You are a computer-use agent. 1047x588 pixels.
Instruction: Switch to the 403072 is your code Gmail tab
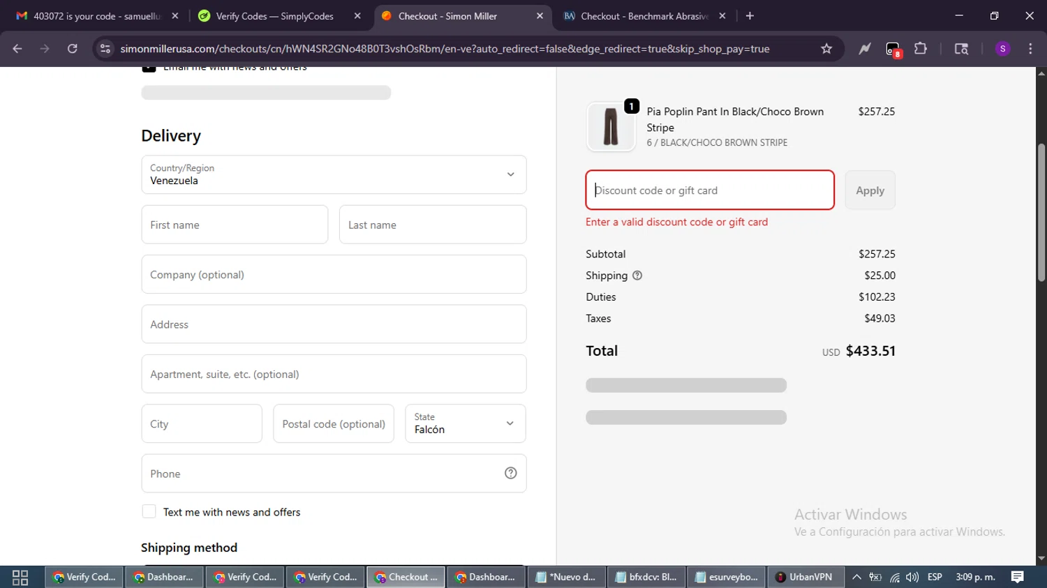click(x=96, y=16)
